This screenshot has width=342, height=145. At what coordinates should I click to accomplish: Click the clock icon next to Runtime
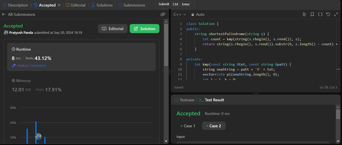click(x=13, y=49)
